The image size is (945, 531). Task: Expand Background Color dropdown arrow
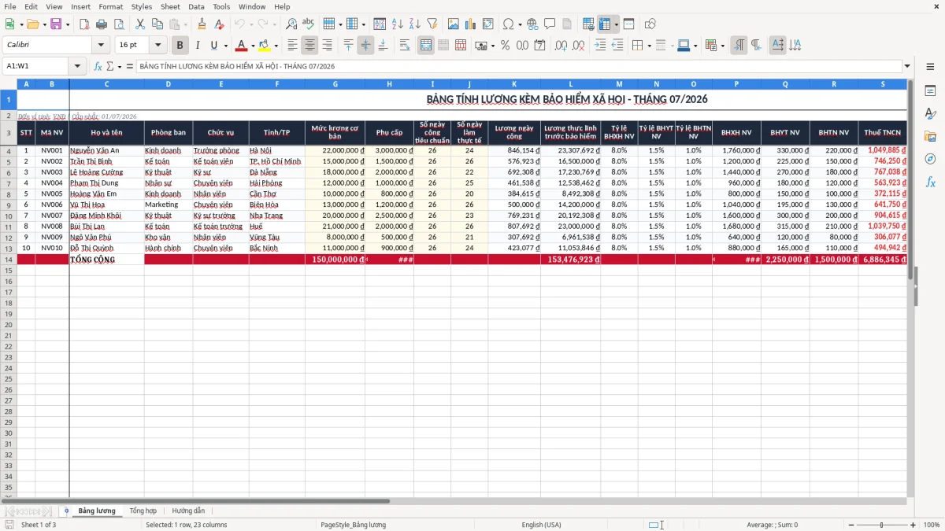(x=276, y=46)
